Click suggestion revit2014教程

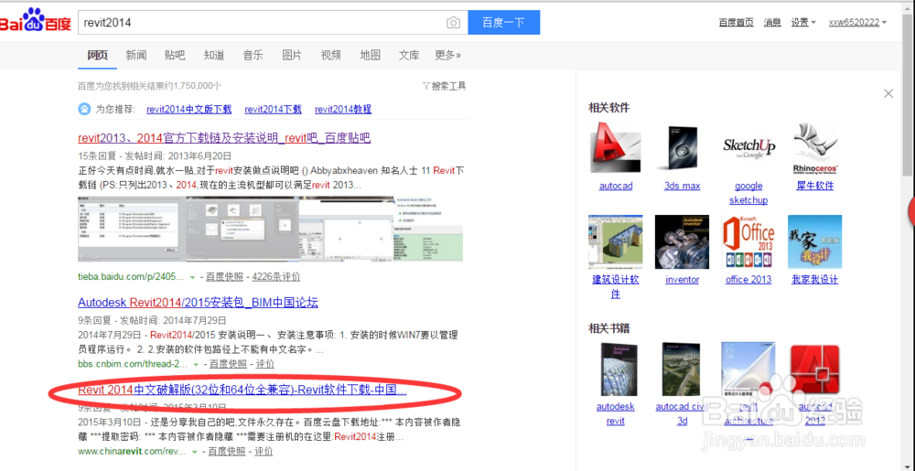pos(343,109)
